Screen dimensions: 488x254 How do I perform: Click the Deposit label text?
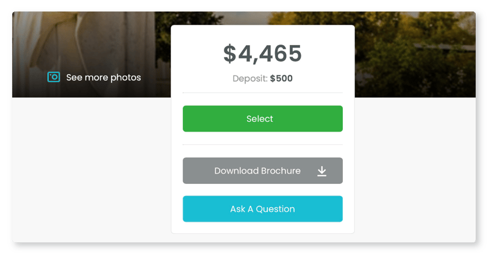point(250,79)
